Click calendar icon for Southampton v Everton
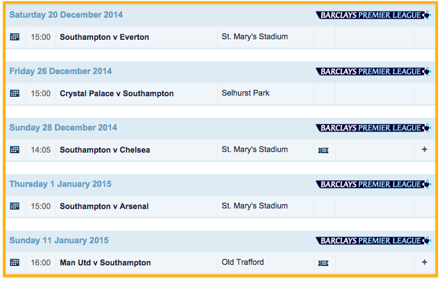 pyautogui.click(x=15, y=37)
